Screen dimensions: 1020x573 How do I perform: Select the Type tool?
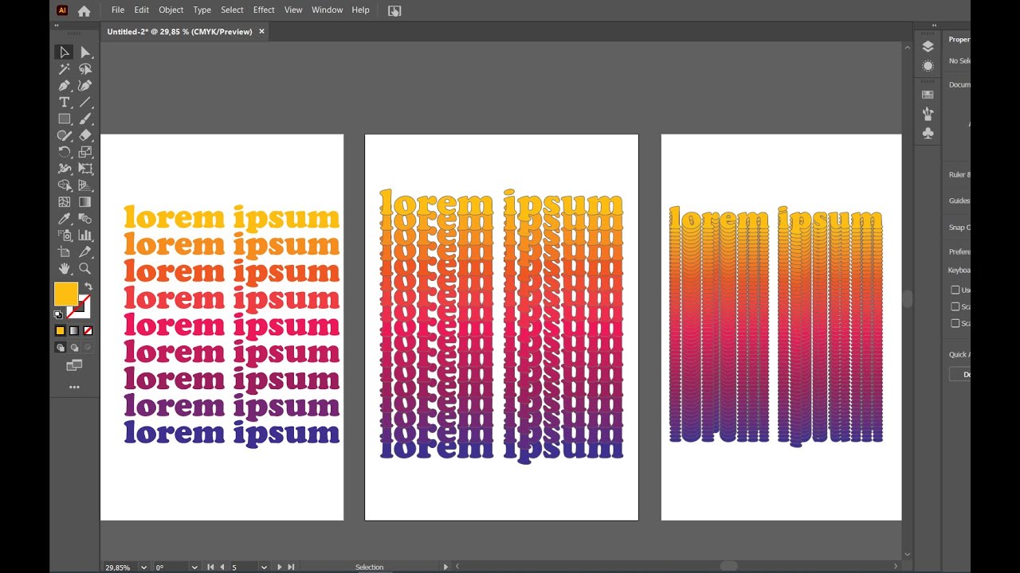[x=65, y=102]
